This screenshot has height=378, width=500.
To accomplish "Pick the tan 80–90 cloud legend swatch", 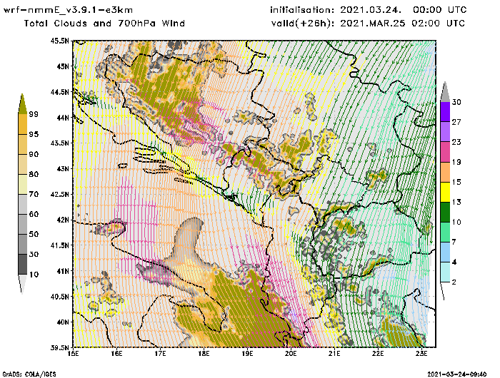I will pyautogui.click(x=23, y=164).
